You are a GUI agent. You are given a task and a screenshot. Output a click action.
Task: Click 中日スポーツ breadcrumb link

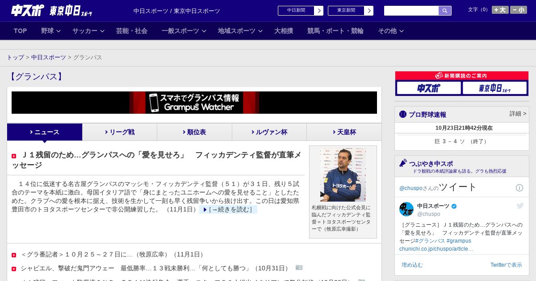pyautogui.click(x=49, y=58)
